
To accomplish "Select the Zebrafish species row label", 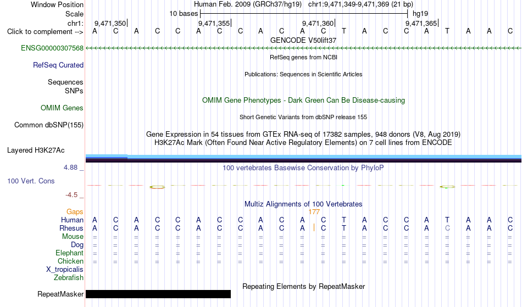I will click(69, 278).
